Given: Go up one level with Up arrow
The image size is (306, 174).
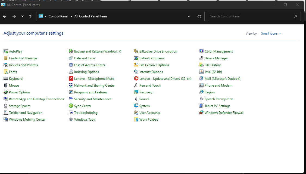Looking at the screenshot, I should (x=30, y=16).
